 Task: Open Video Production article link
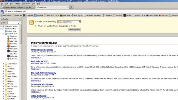pyautogui.click(x=39, y=96)
